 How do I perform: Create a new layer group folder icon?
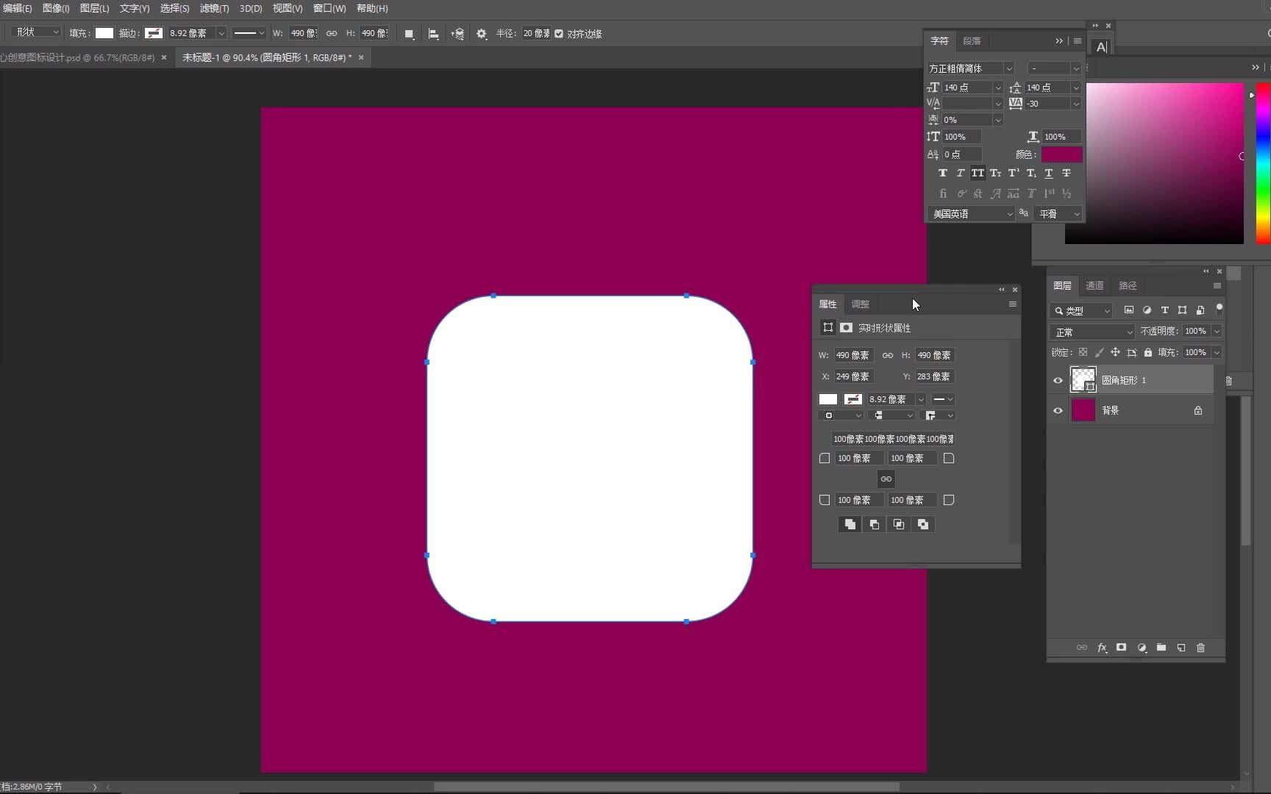click(1161, 648)
